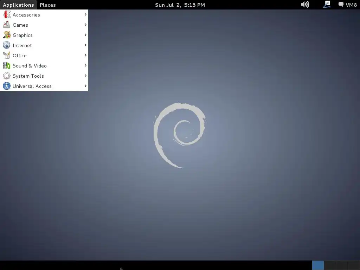Expand the Sound & Video submenu arrow
The image size is (360, 270).
[x=85, y=65]
